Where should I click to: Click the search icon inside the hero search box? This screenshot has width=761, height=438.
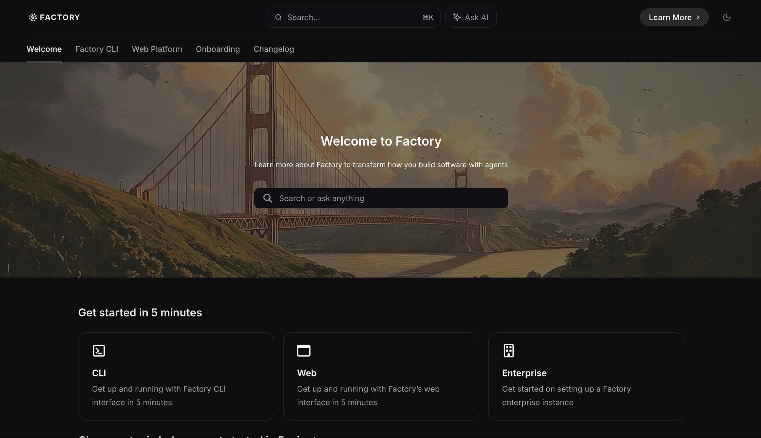pos(268,198)
